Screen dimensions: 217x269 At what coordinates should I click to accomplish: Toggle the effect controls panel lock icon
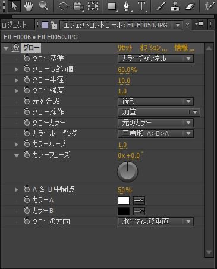(54, 25)
